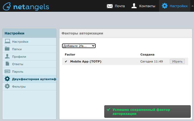This screenshot has height=121, width=194.
Task: Click the NetAngels logo
Action: click(x=26, y=6)
